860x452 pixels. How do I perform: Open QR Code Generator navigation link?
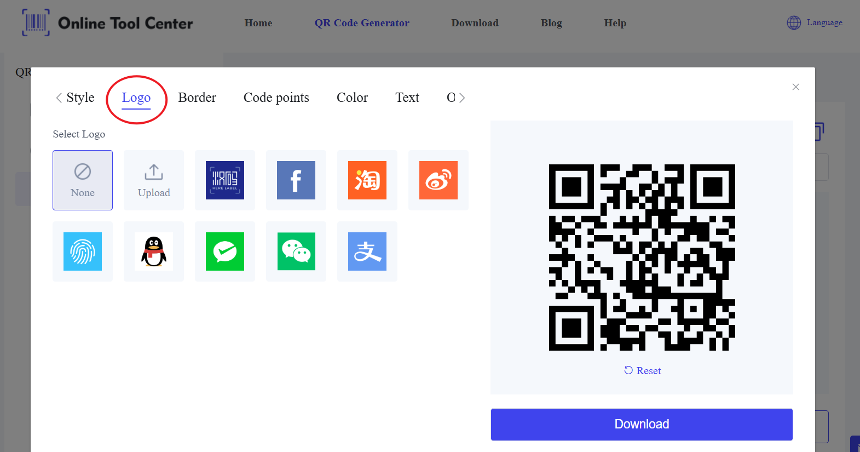[362, 23]
